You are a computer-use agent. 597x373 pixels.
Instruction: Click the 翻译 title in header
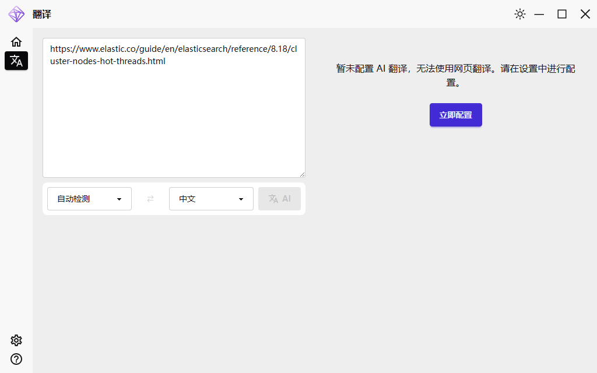click(42, 14)
